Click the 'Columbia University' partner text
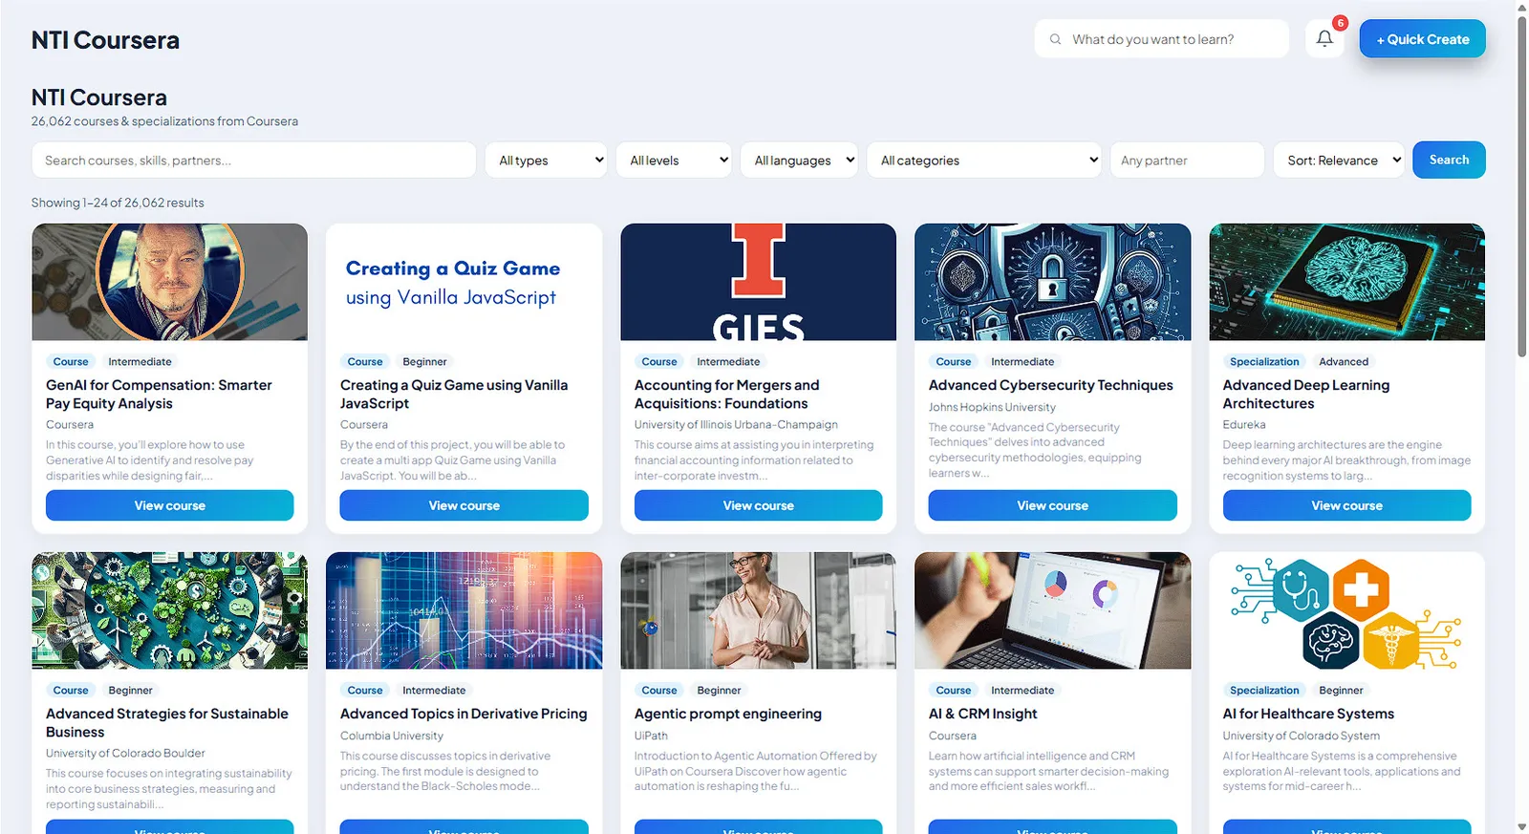Viewport: 1529px width, 834px height. (392, 736)
